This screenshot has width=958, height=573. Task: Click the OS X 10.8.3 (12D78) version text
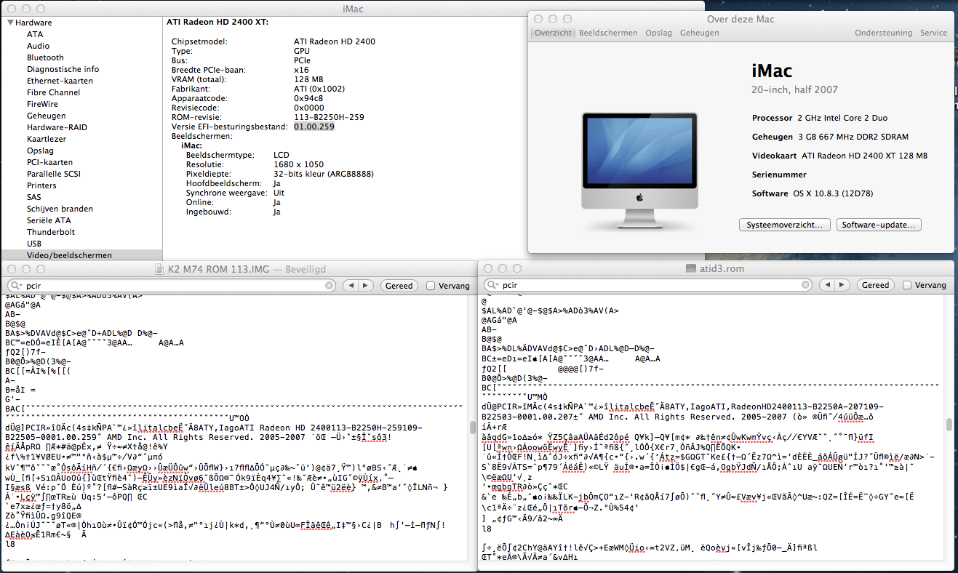click(834, 193)
